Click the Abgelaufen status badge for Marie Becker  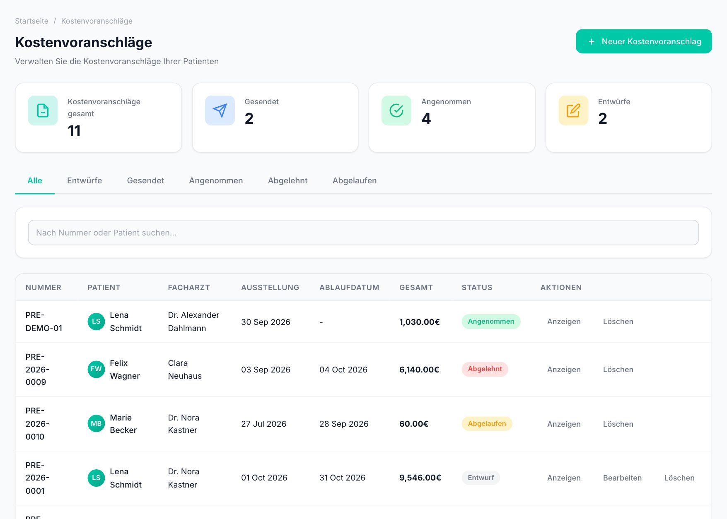[487, 424]
